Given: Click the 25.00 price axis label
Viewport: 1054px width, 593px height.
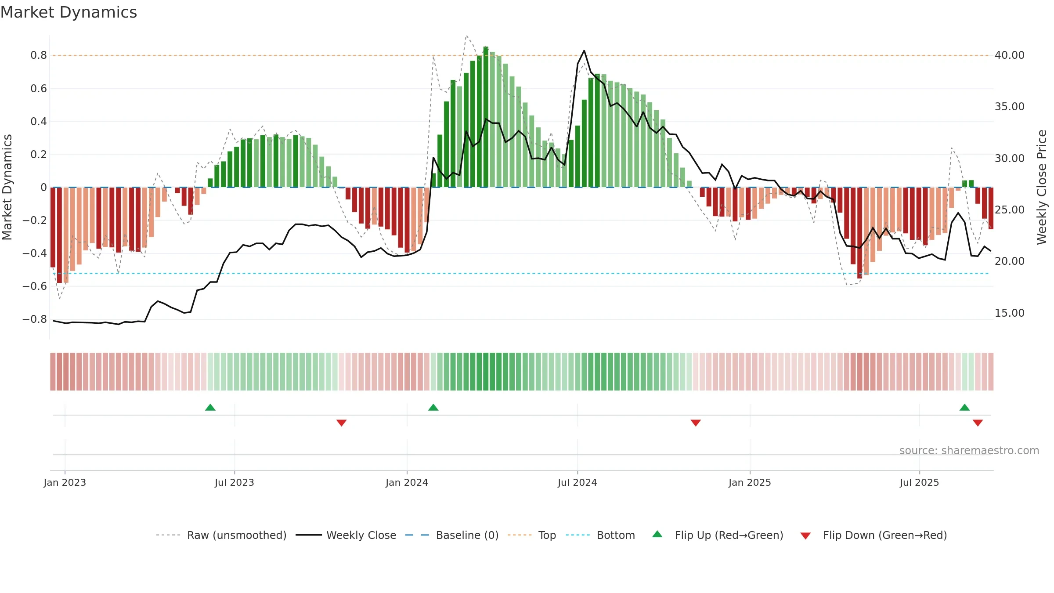Looking at the screenshot, I should pos(1010,210).
